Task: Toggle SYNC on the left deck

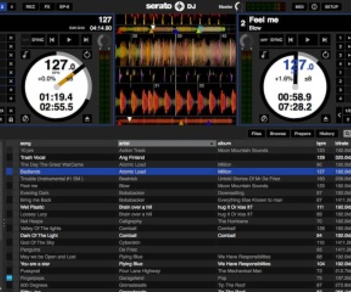Action: (38, 40)
